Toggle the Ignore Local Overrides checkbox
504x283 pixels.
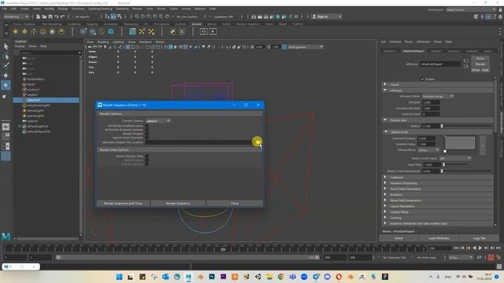point(147,138)
